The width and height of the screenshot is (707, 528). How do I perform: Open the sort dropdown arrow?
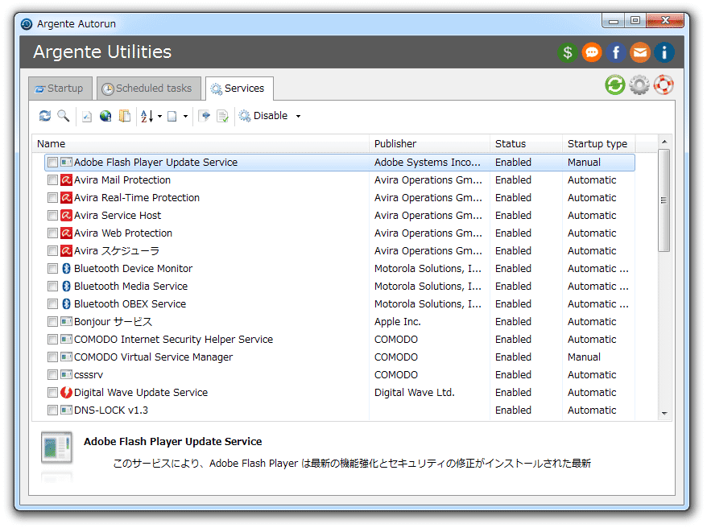(x=159, y=117)
